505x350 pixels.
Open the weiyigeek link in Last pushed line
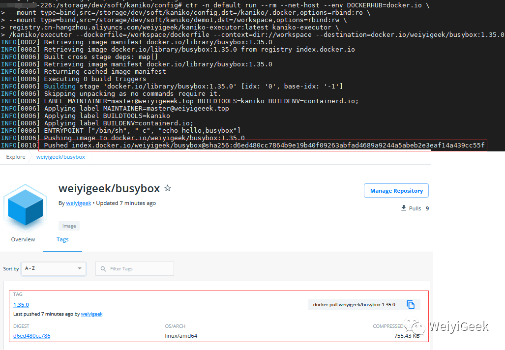[x=91, y=314]
